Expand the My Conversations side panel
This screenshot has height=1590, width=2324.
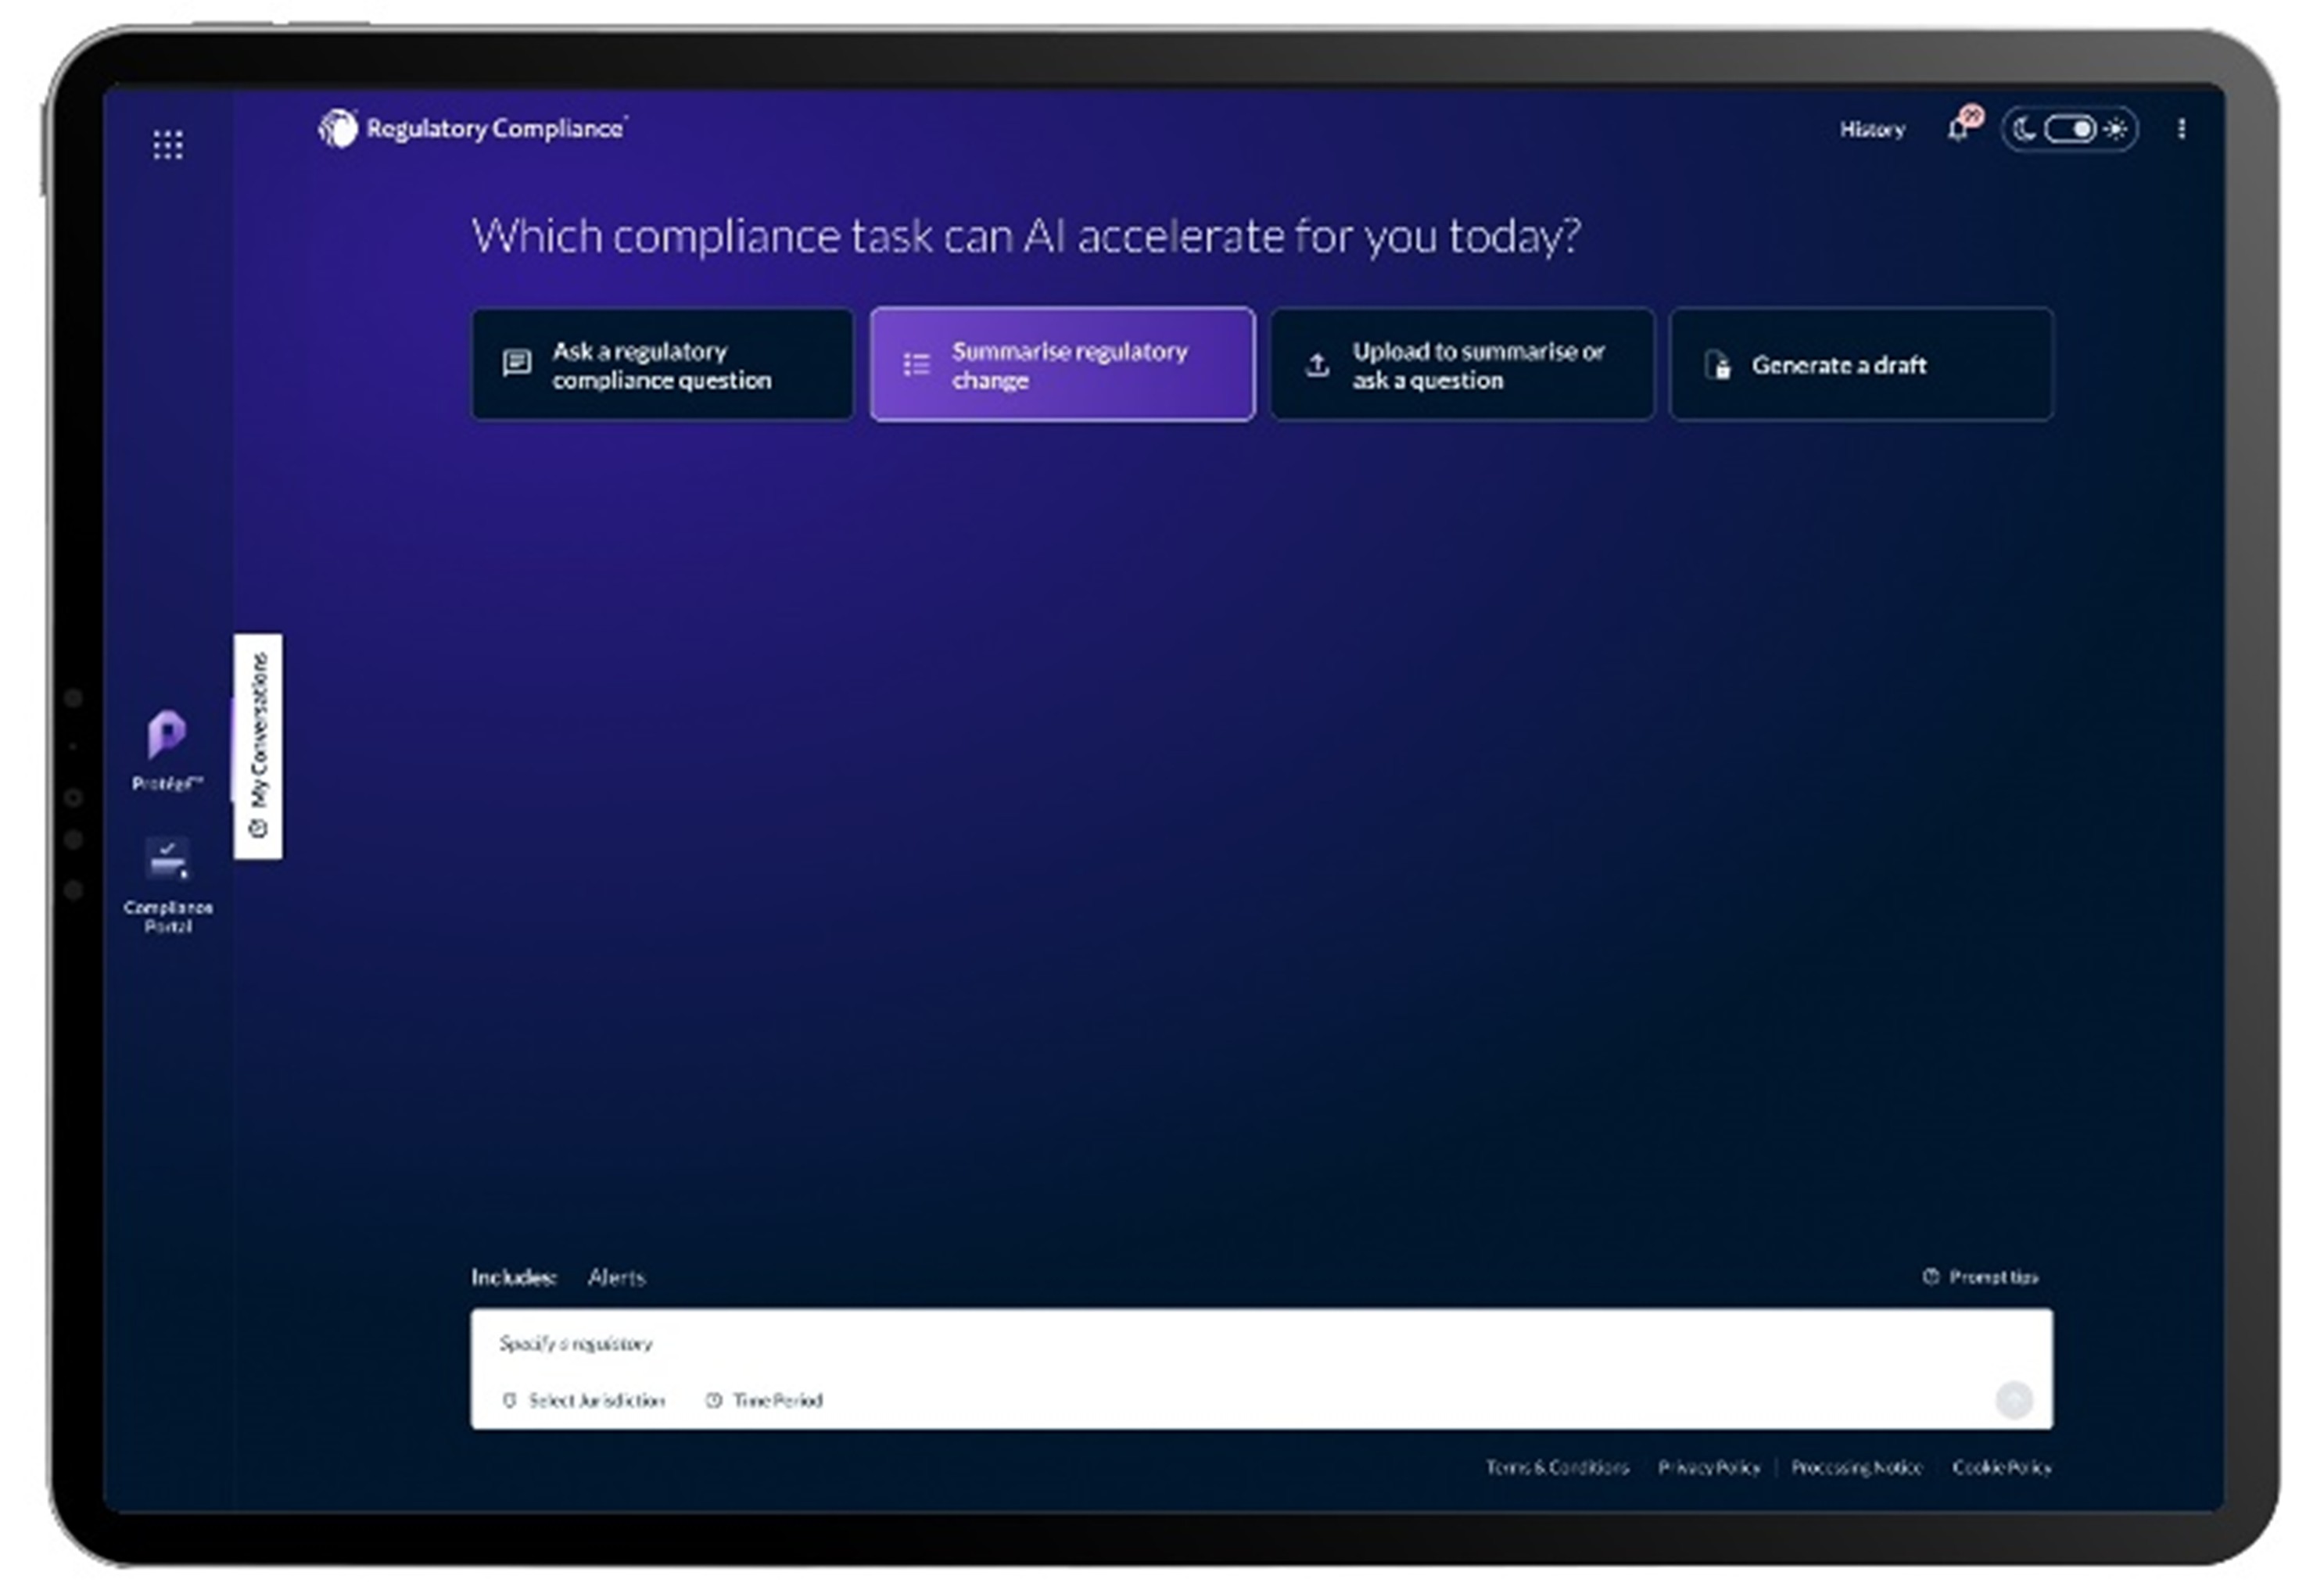258,746
